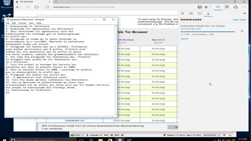This screenshot has width=251, height=141.
Task: Pin the Hub pane
Action: click(x=244, y=13)
